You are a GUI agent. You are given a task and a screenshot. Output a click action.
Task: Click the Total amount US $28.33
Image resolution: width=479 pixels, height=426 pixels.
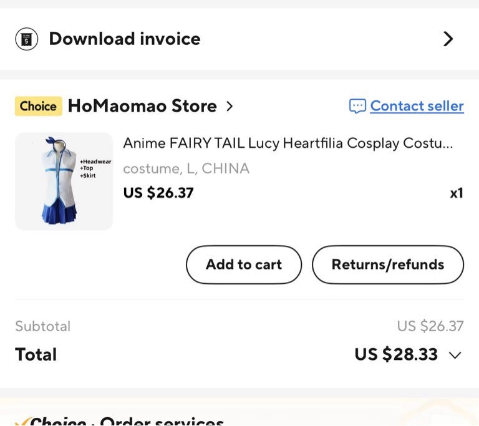click(396, 355)
